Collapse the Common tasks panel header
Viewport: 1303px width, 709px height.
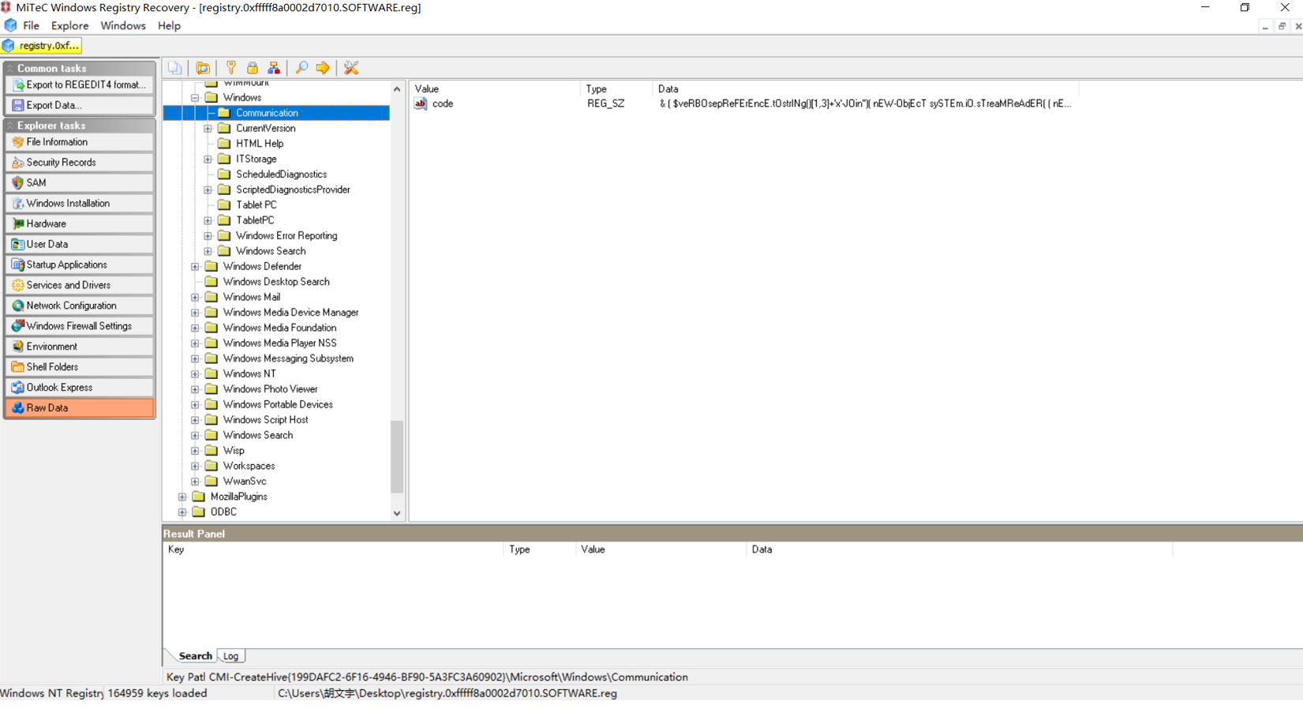pyautogui.click(x=79, y=68)
